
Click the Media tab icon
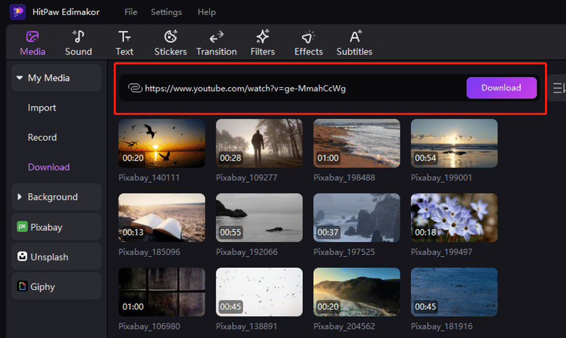click(33, 38)
